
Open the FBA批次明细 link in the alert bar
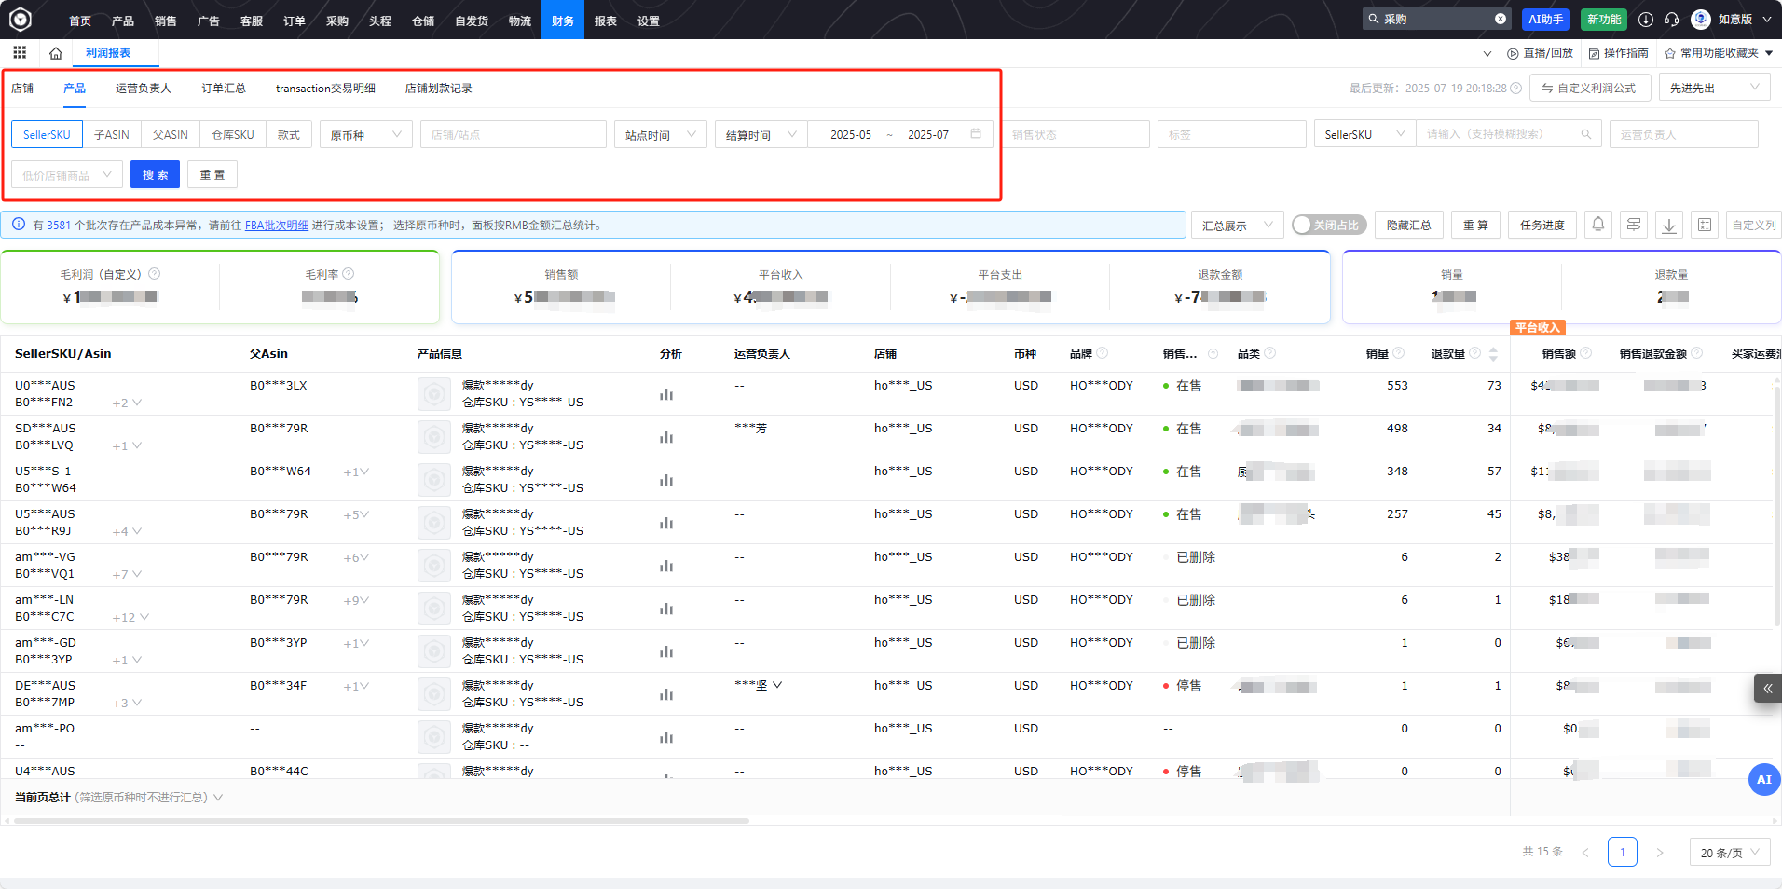(277, 224)
